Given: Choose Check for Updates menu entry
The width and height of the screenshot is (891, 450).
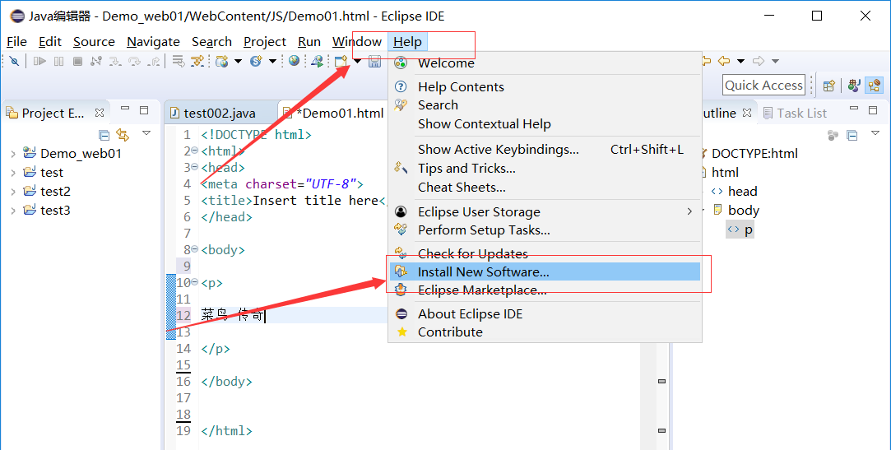Looking at the screenshot, I should (545, 253).
